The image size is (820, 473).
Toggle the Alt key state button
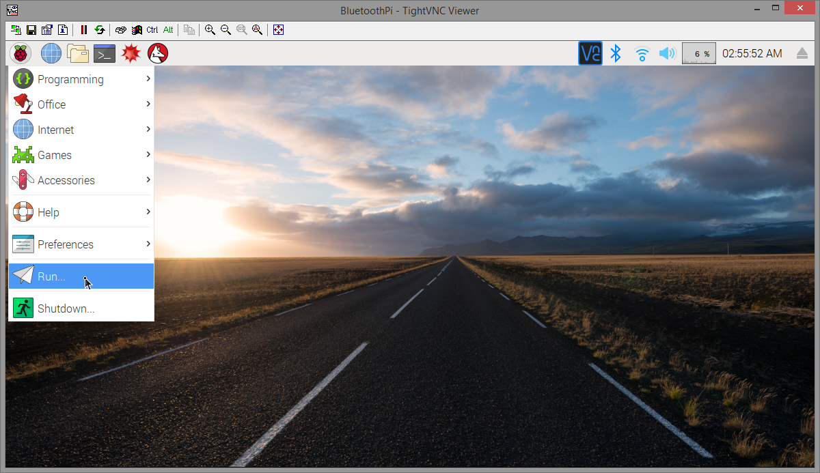[168, 30]
